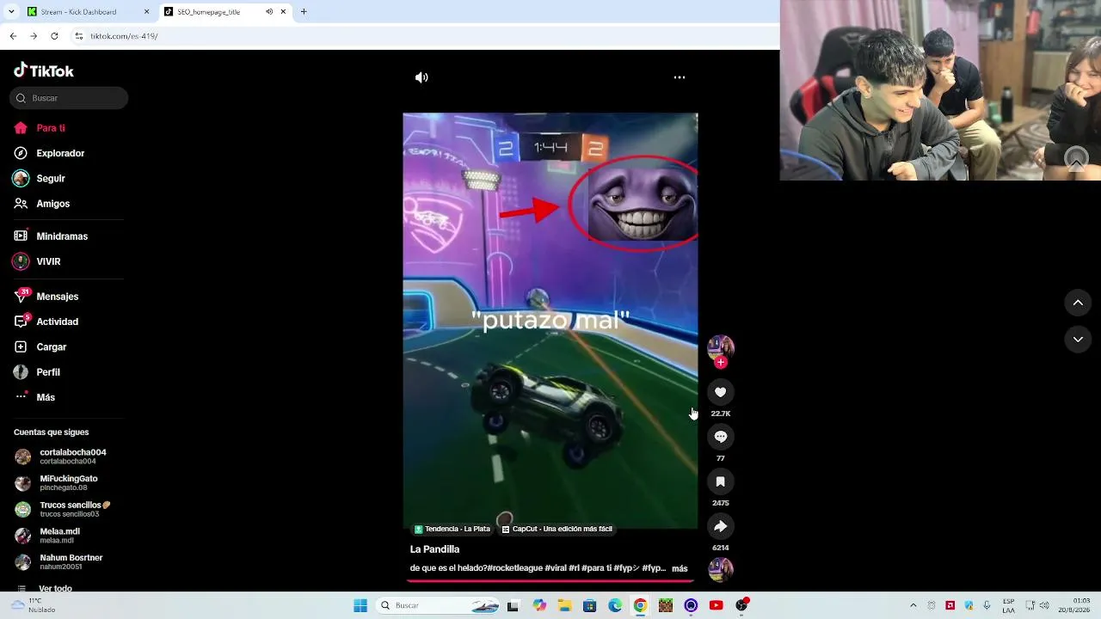The width and height of the screenshot is (1101, 619).
Task: Open File Explorer from the taskbar
Action: coord(564,605)
